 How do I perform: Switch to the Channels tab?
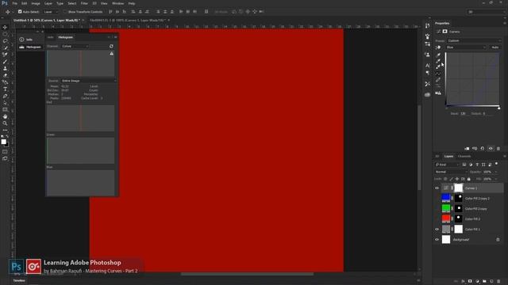tap(464, 157)
